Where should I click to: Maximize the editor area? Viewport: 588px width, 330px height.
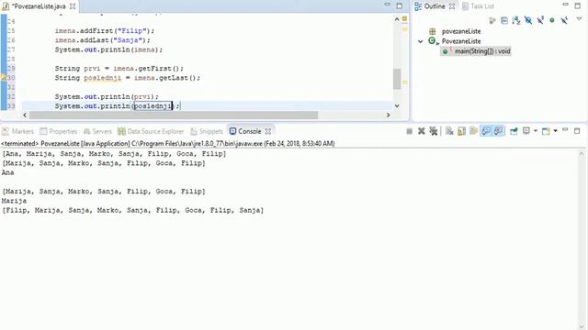400,6
